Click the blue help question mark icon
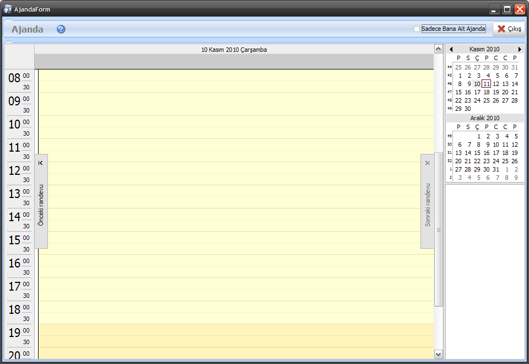Image resolution: width=529 pixels, height=364 pixels. click(x=61, y=29)
